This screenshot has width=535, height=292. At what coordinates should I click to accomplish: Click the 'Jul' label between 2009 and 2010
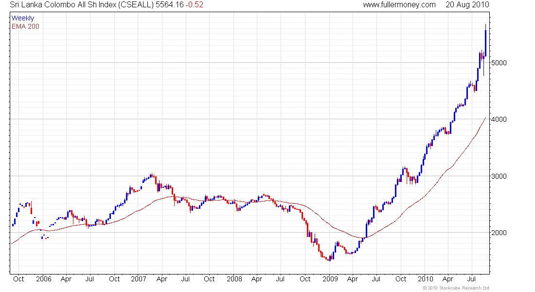tap(376, 279)
